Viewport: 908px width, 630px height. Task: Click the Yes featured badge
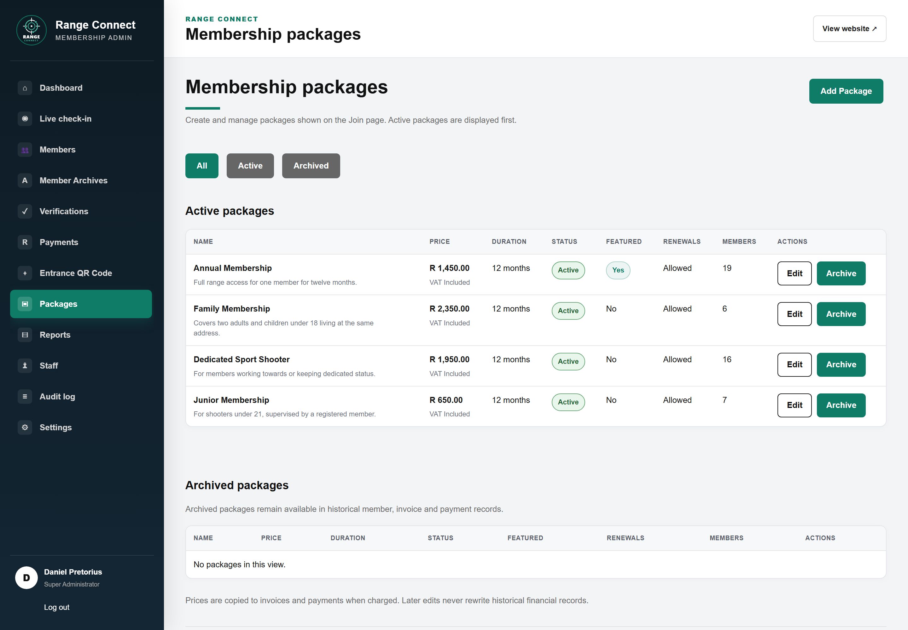pyautogui.click(x=618, y=270)
